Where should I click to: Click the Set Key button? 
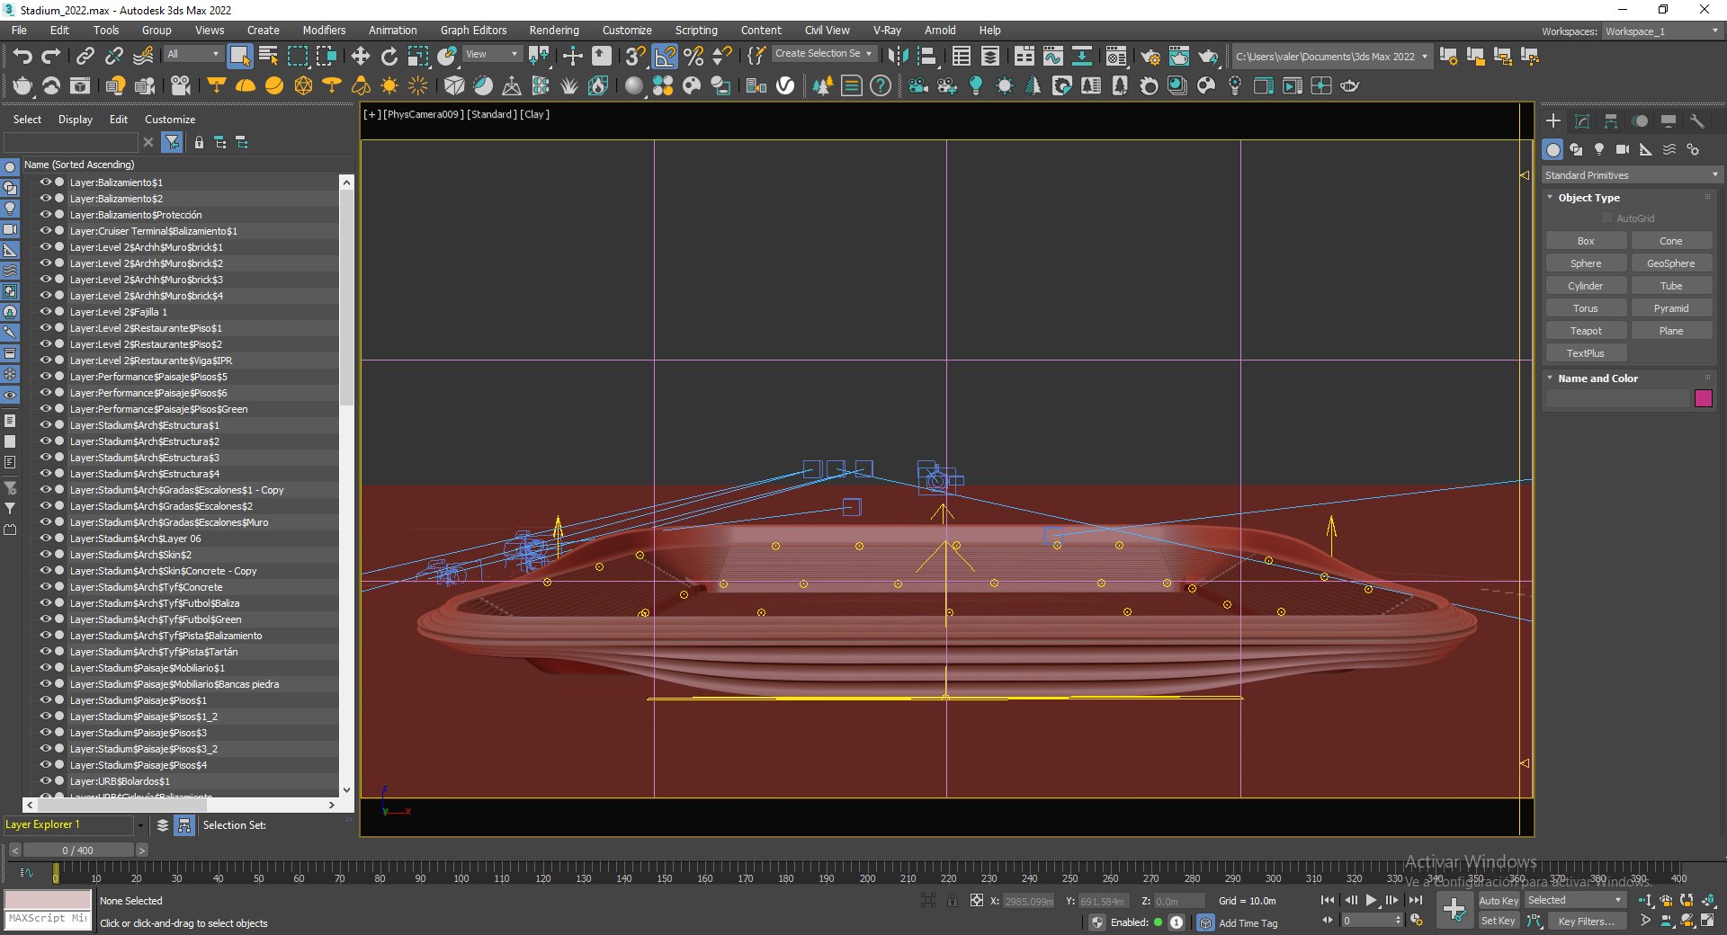tap(1499, 921)
